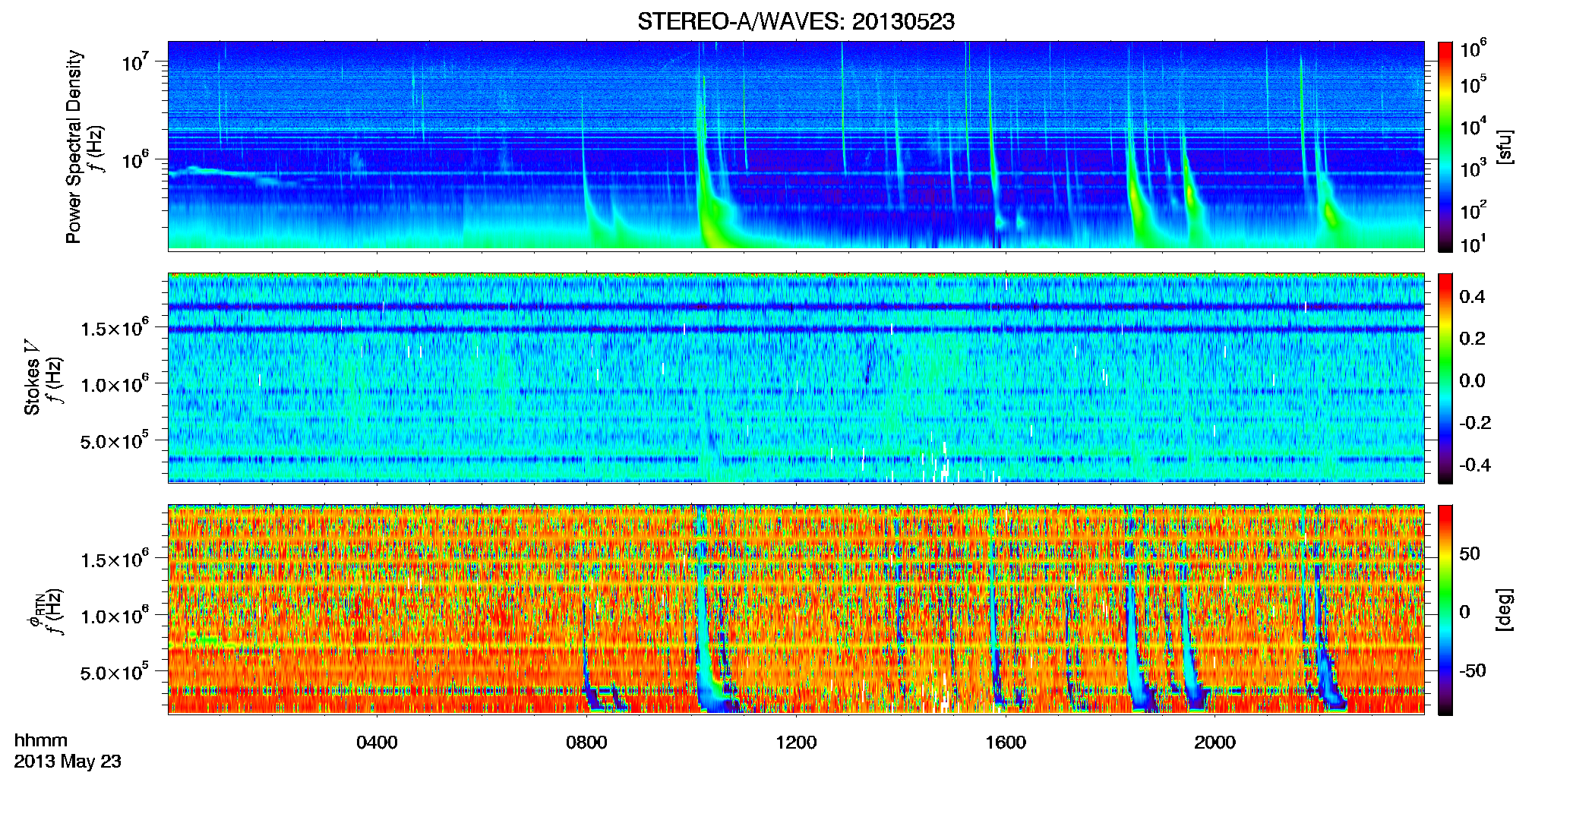Screen dimensions: 1592x820
Task: Click the 0.0 value on Stokes color bar
Action: pos(1472,380)
